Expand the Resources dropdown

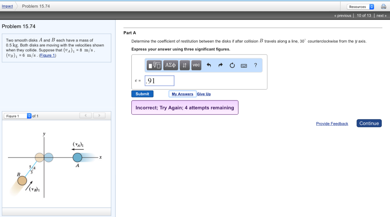[x=361, y=6]
